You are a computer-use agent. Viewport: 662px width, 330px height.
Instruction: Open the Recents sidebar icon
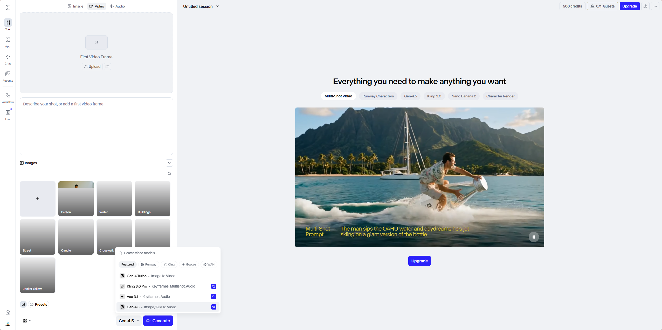8,76
